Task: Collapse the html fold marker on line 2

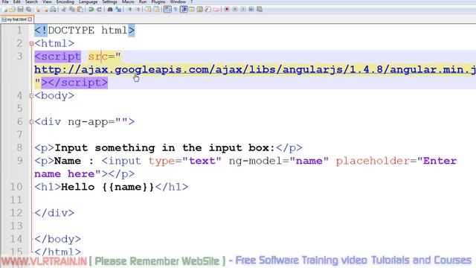Action: pyautogui.click(x=31, y=44)
